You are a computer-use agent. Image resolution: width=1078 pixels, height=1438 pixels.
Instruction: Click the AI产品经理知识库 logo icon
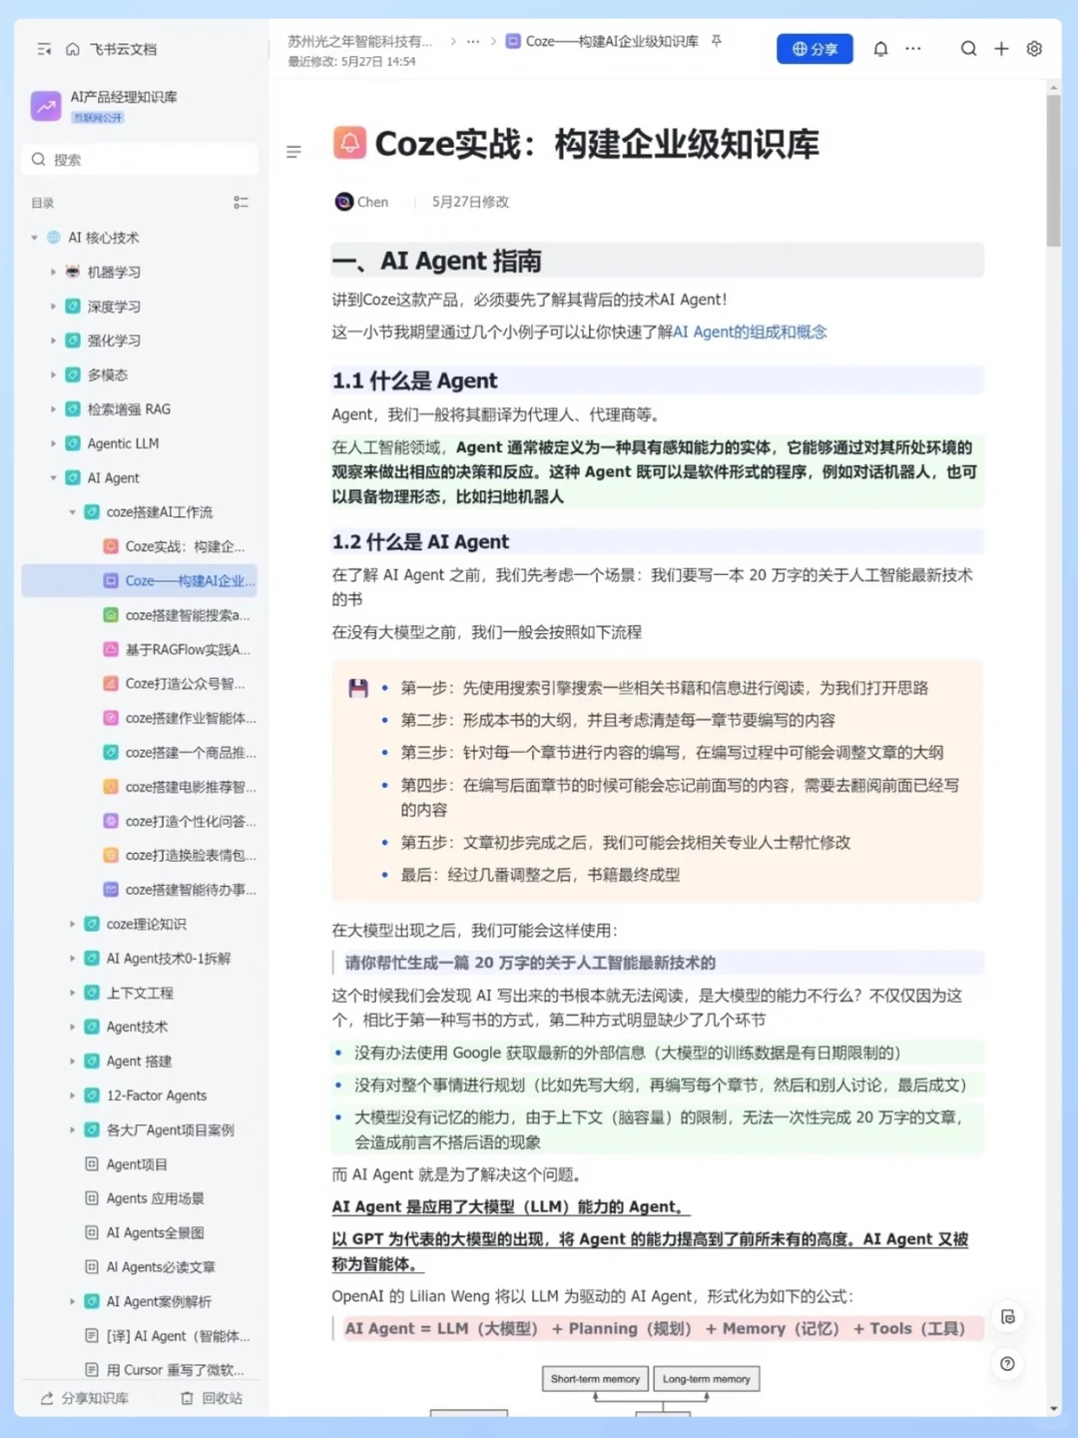pyautogui.click(x=46, y=106)
